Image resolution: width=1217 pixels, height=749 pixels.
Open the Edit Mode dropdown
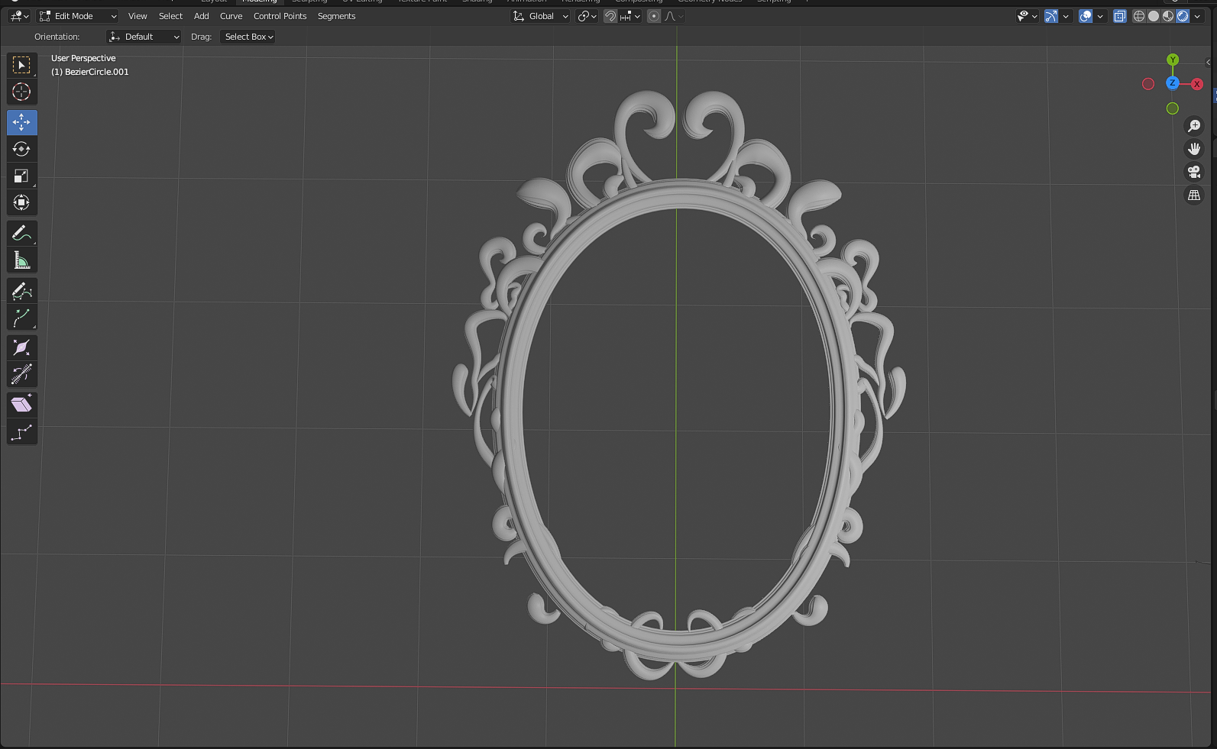click(78, 16)
